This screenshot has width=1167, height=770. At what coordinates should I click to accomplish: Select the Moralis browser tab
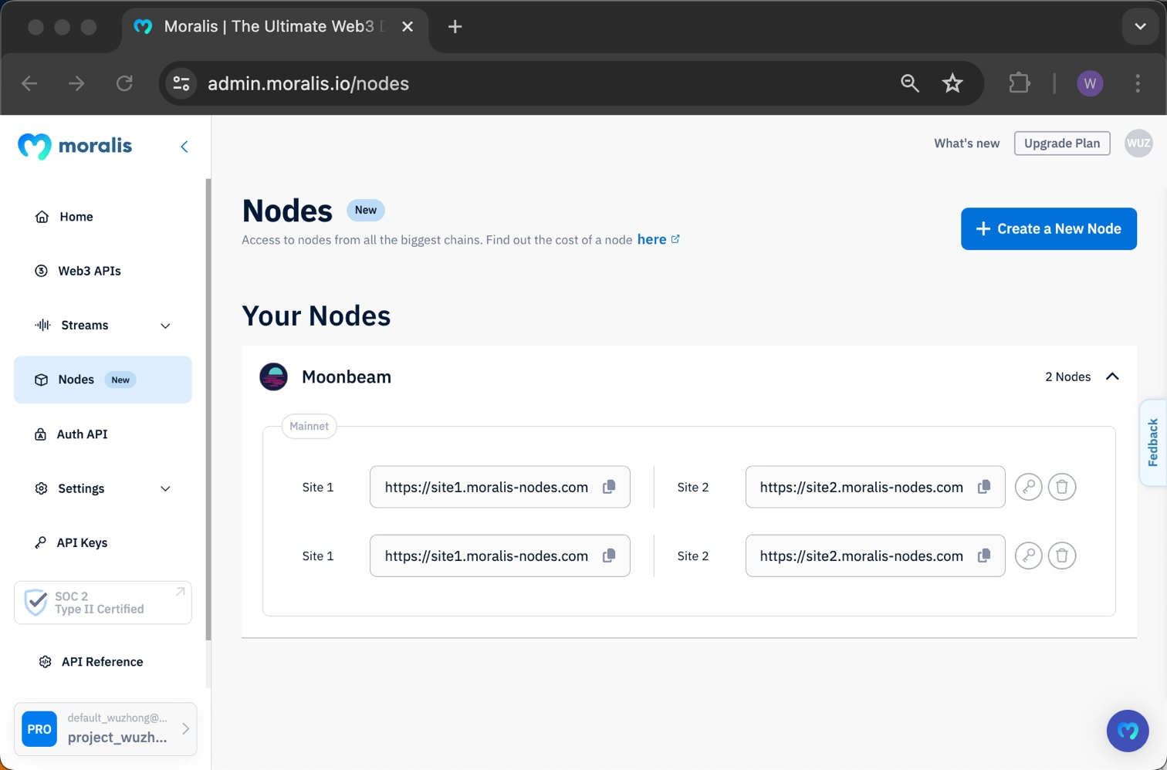click(x=275, y=27)
